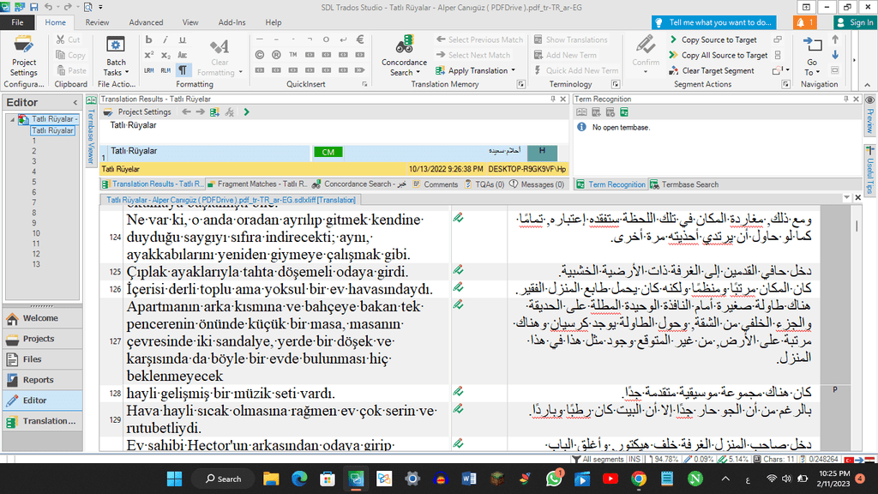Viewport: 878px width, 494px height.
Task: Toggle show formatting marks (pilcrow)
Action: (183, 70)
